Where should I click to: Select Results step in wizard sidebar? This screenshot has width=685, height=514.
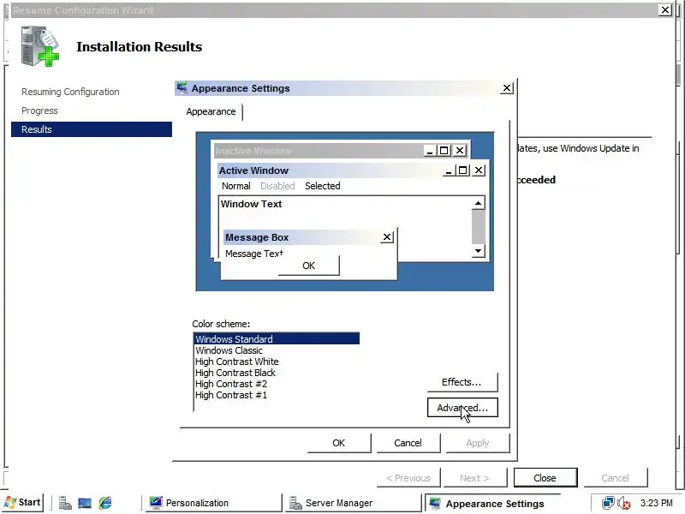92,129
